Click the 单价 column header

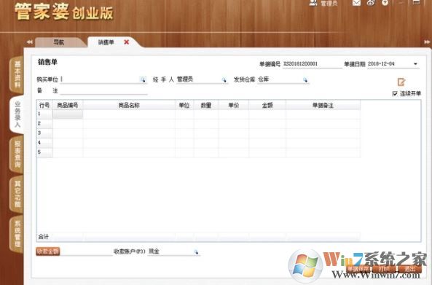tap(234, 105)
